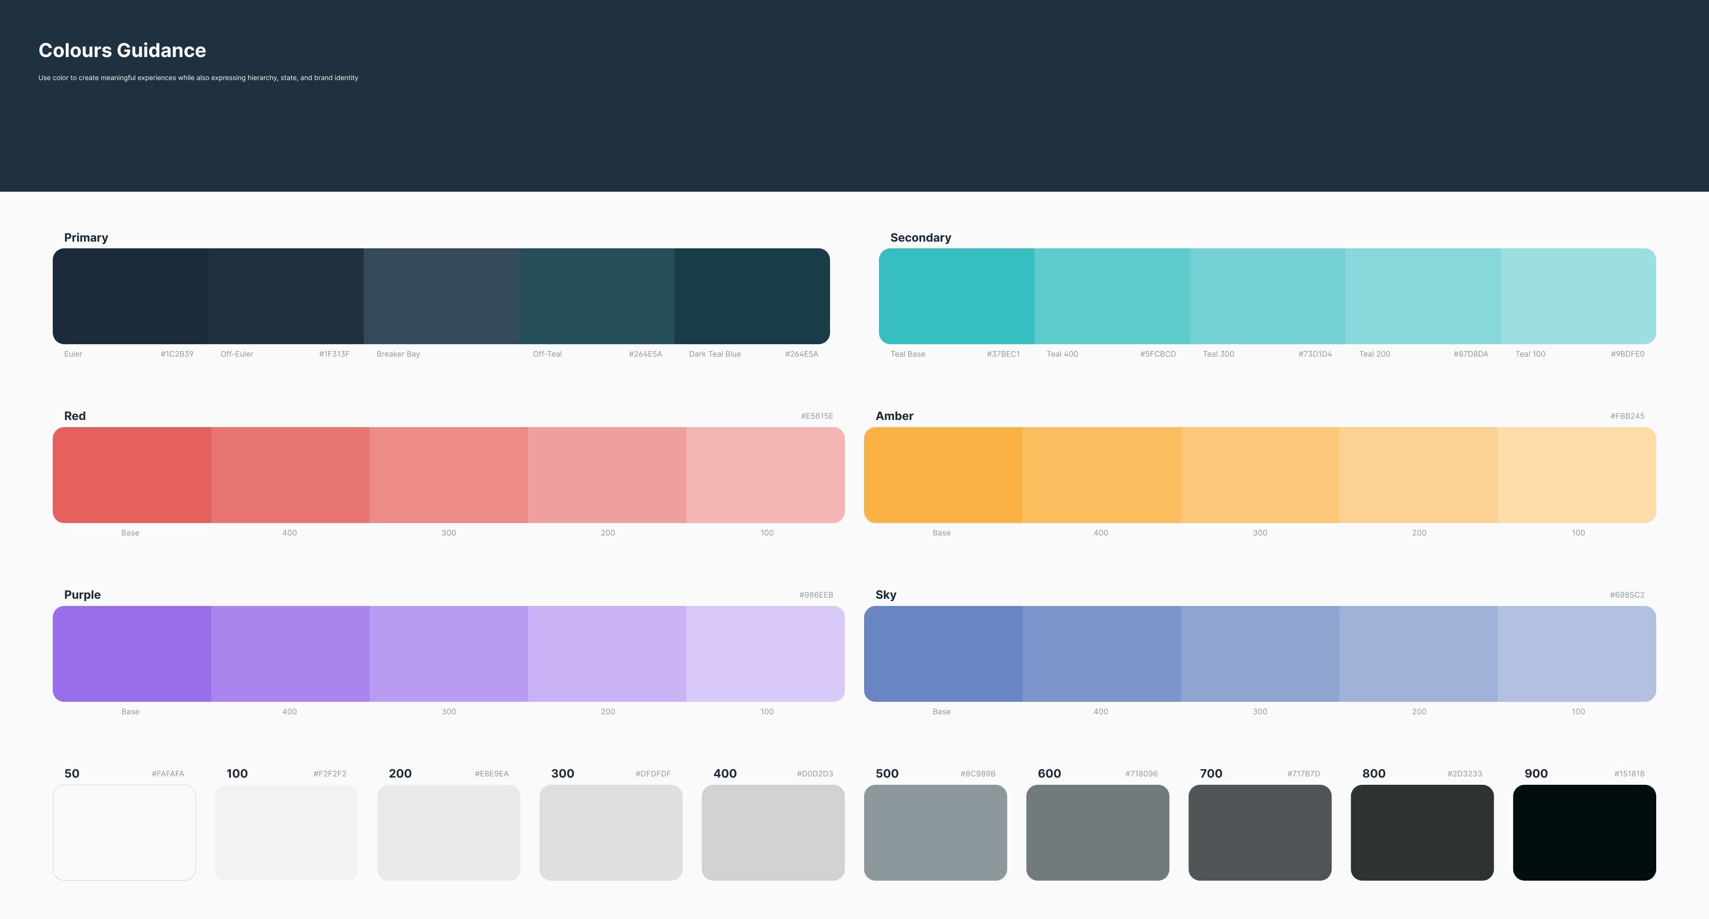The width and height of the screenshot is (1709, 919).
Task: Select the Breaker Bay color block
Action: coord(441,296)
